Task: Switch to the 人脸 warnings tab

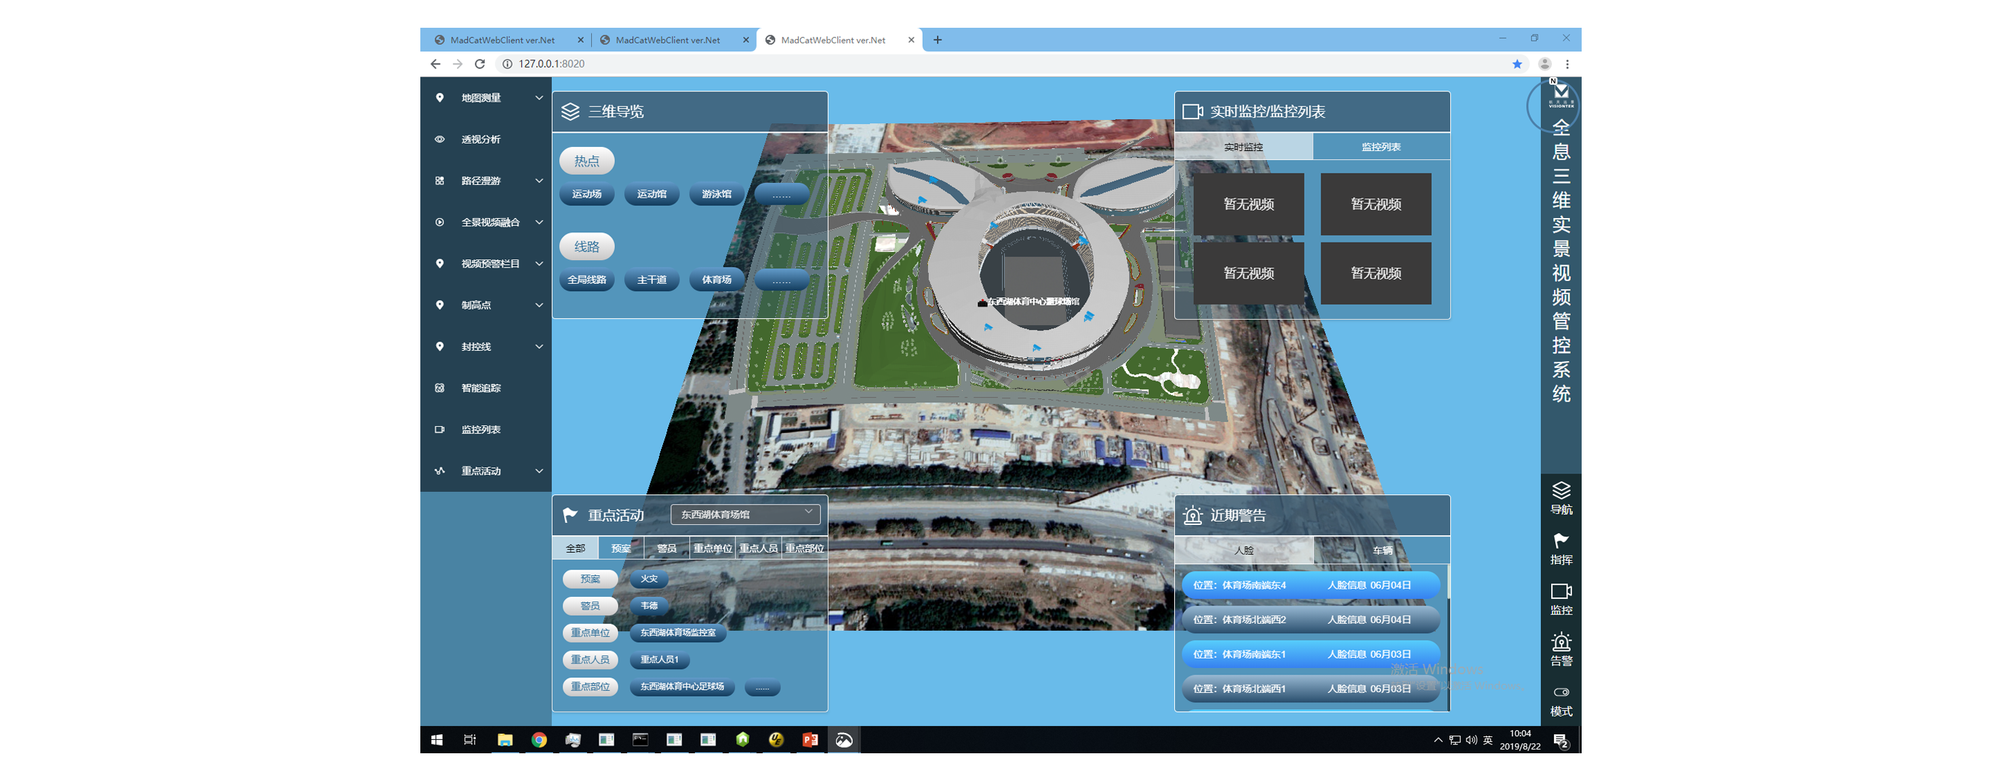Action: pos(1243,550)
